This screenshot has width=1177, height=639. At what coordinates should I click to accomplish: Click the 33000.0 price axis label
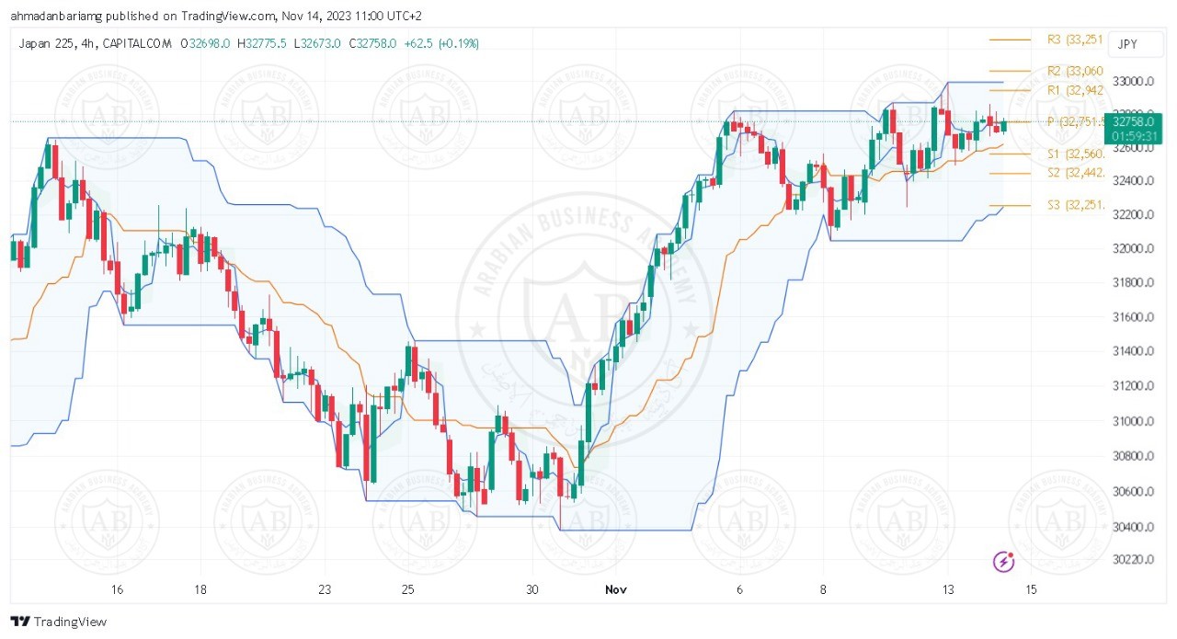pyautogui.click(x=1133, y=82)
